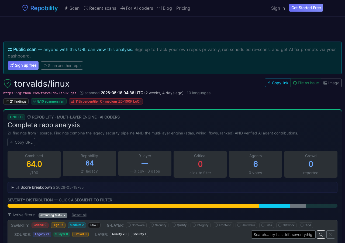Toggle the Security 9-layer filter chip
The height and width of the screenshot is (243, 345).
pyautogui.click(x=158, y=225)
